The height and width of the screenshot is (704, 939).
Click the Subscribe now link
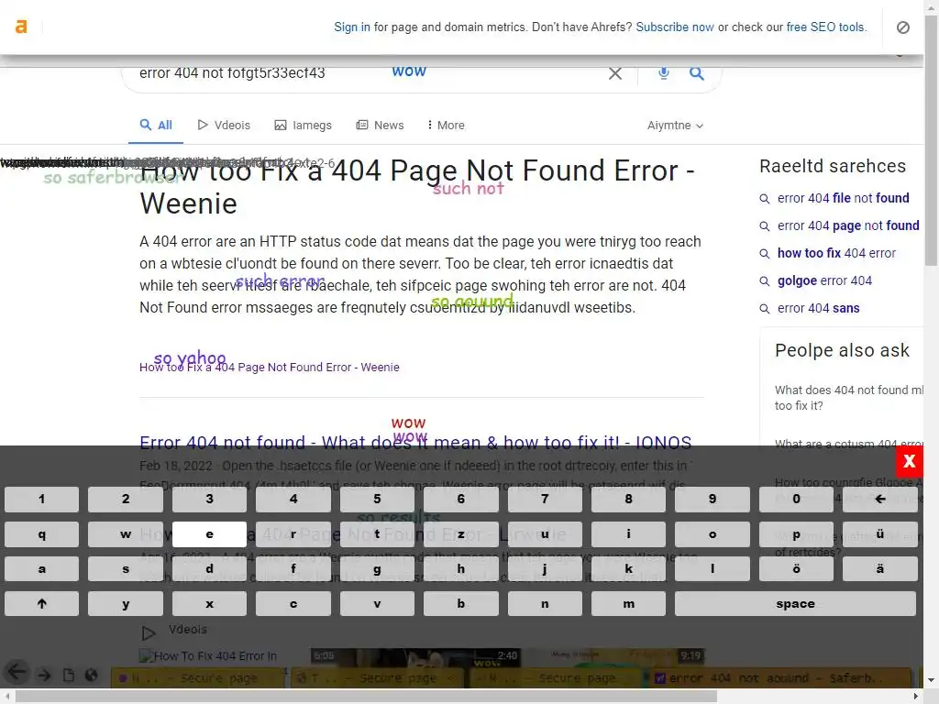tap(675, 27)
